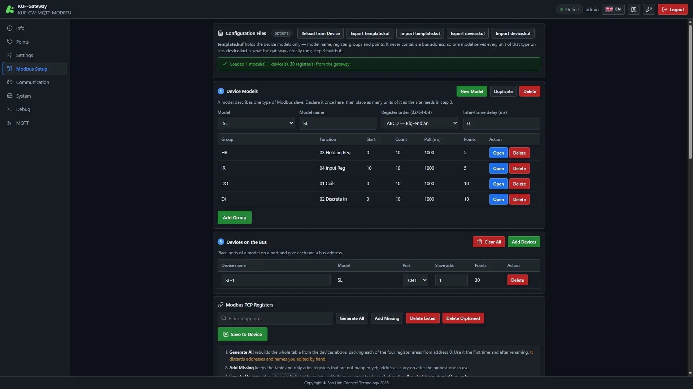Click Delete Orphaned button

(463, 318)
